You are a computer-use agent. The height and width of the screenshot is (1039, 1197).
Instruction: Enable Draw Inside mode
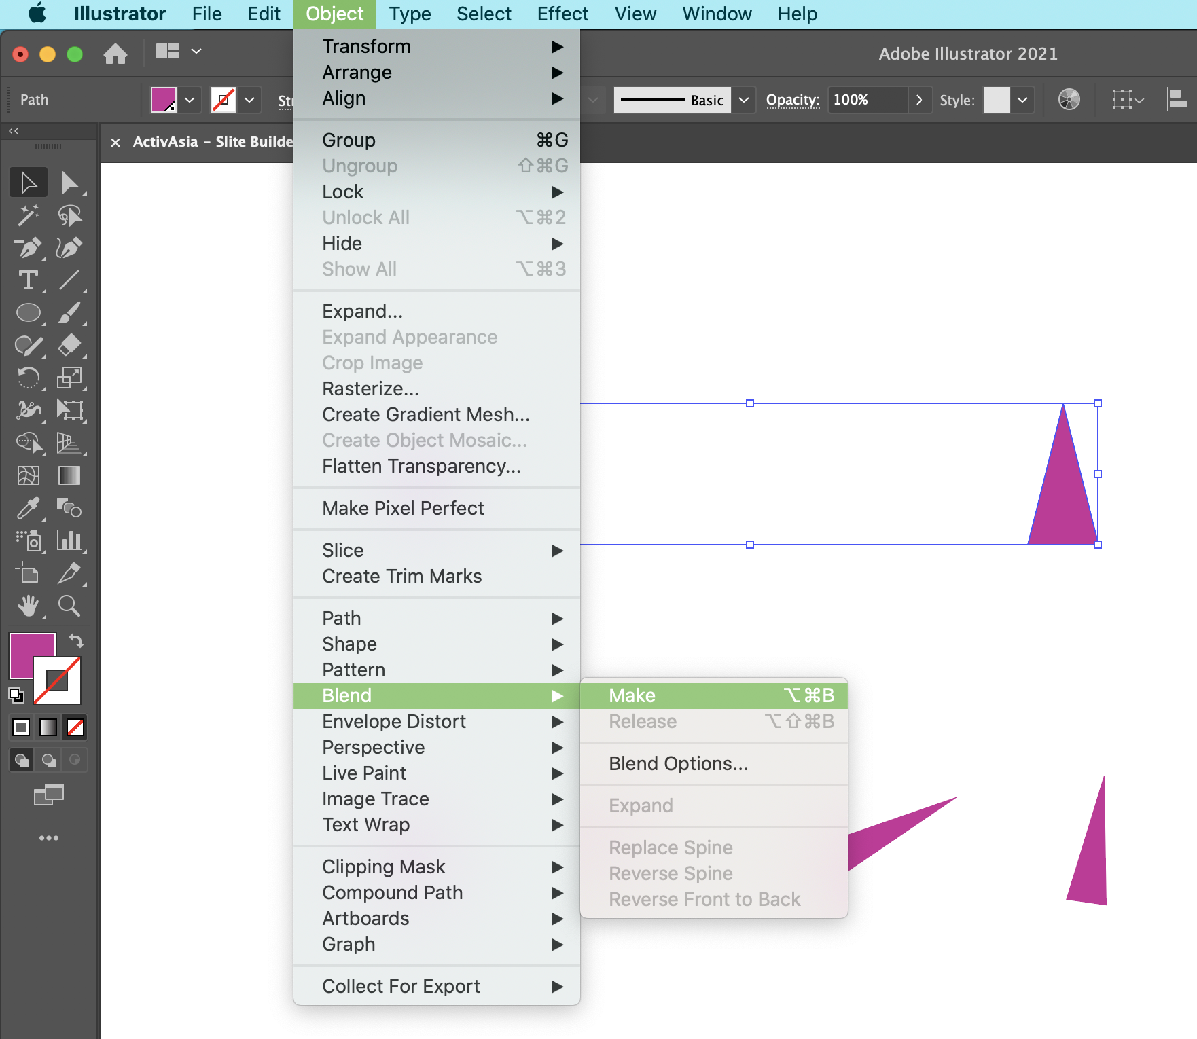(75, 760)
